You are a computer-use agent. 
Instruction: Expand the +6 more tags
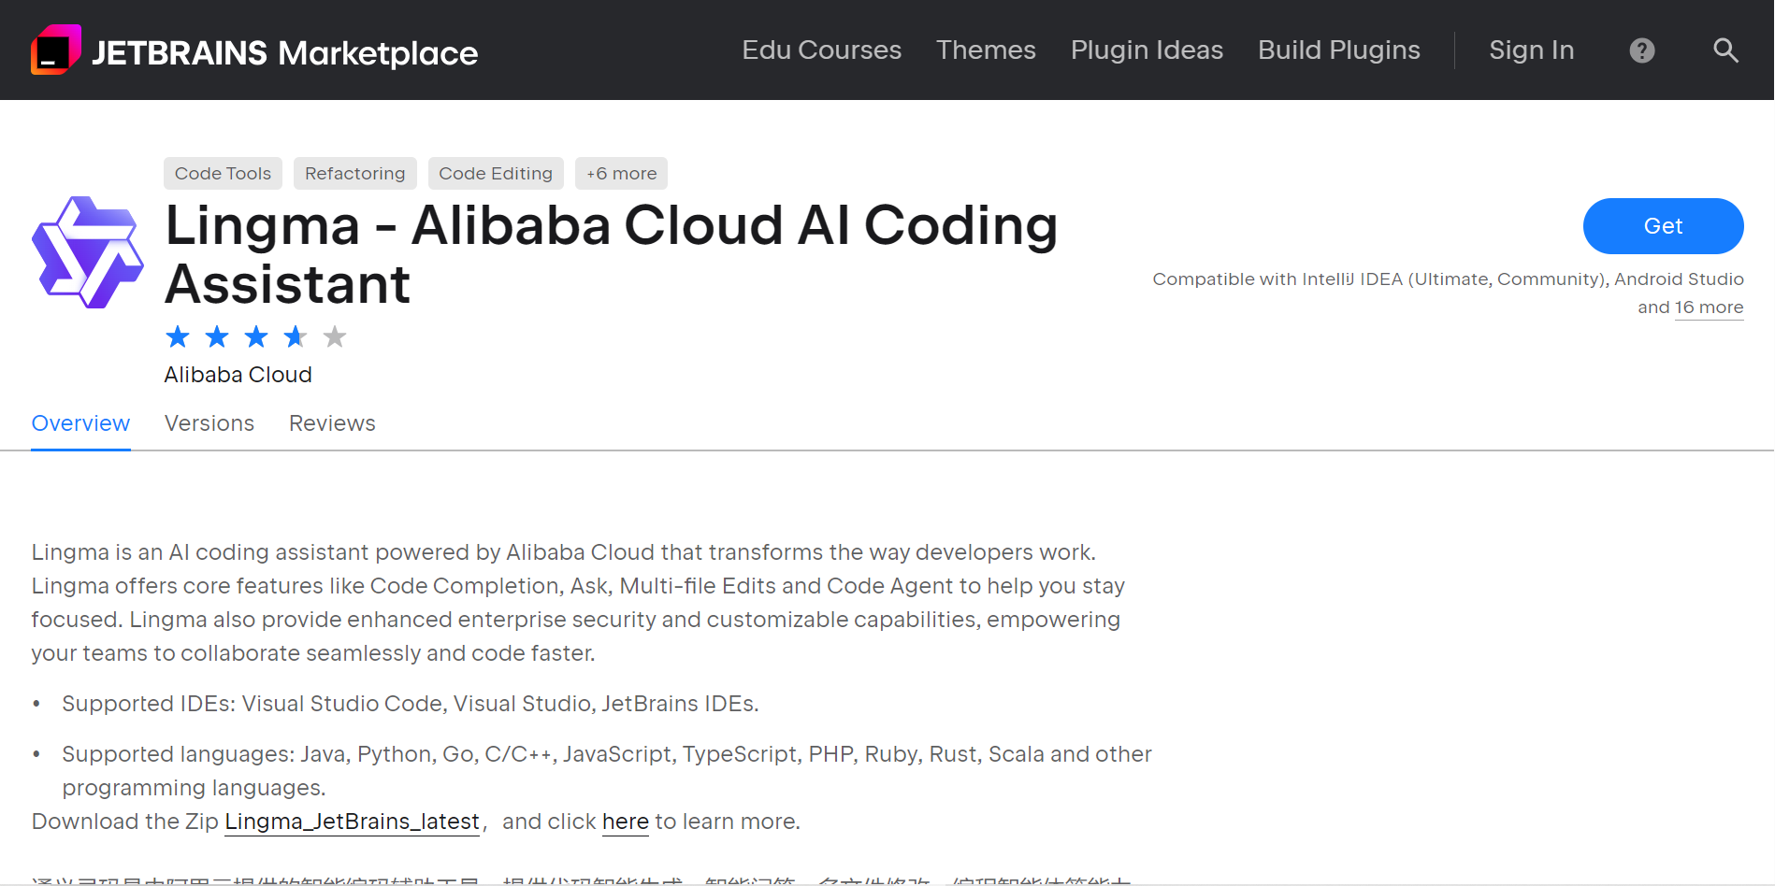621,174
